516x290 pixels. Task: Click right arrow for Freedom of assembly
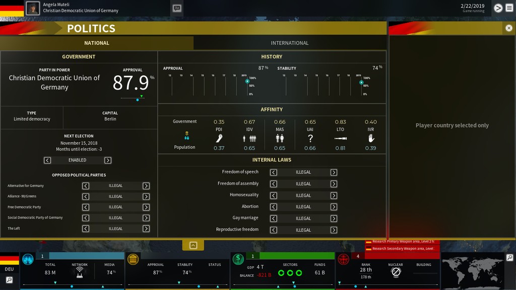tap(334, 184)
